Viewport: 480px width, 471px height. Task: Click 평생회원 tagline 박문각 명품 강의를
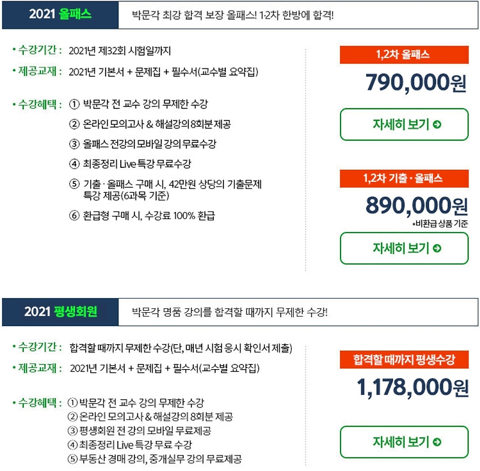230,312
